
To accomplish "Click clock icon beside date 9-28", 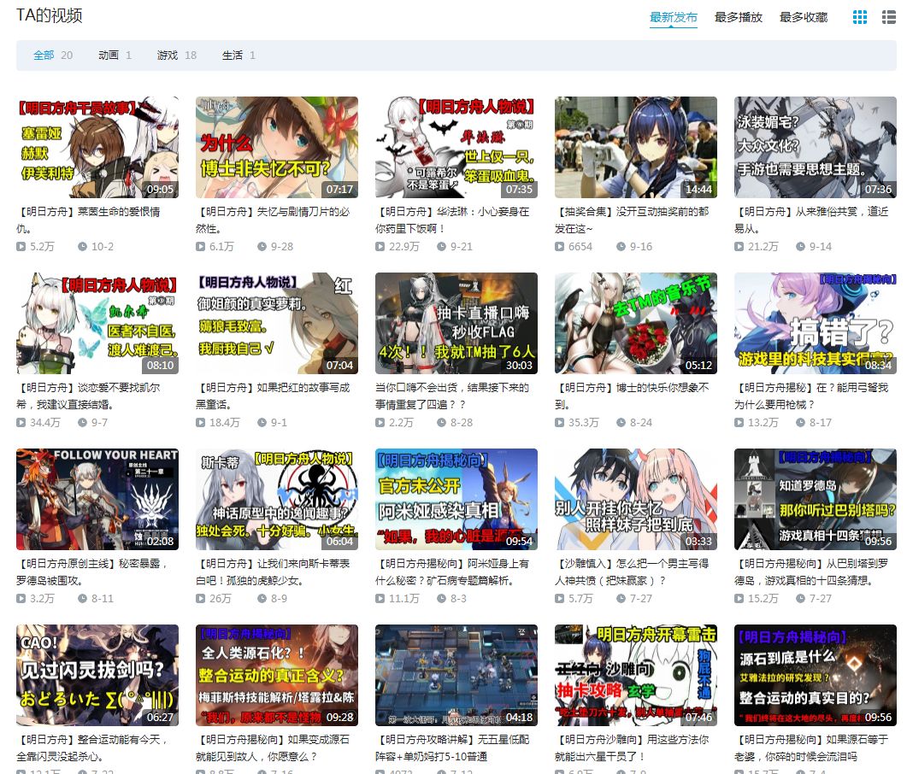I will [x=262, y=247].
